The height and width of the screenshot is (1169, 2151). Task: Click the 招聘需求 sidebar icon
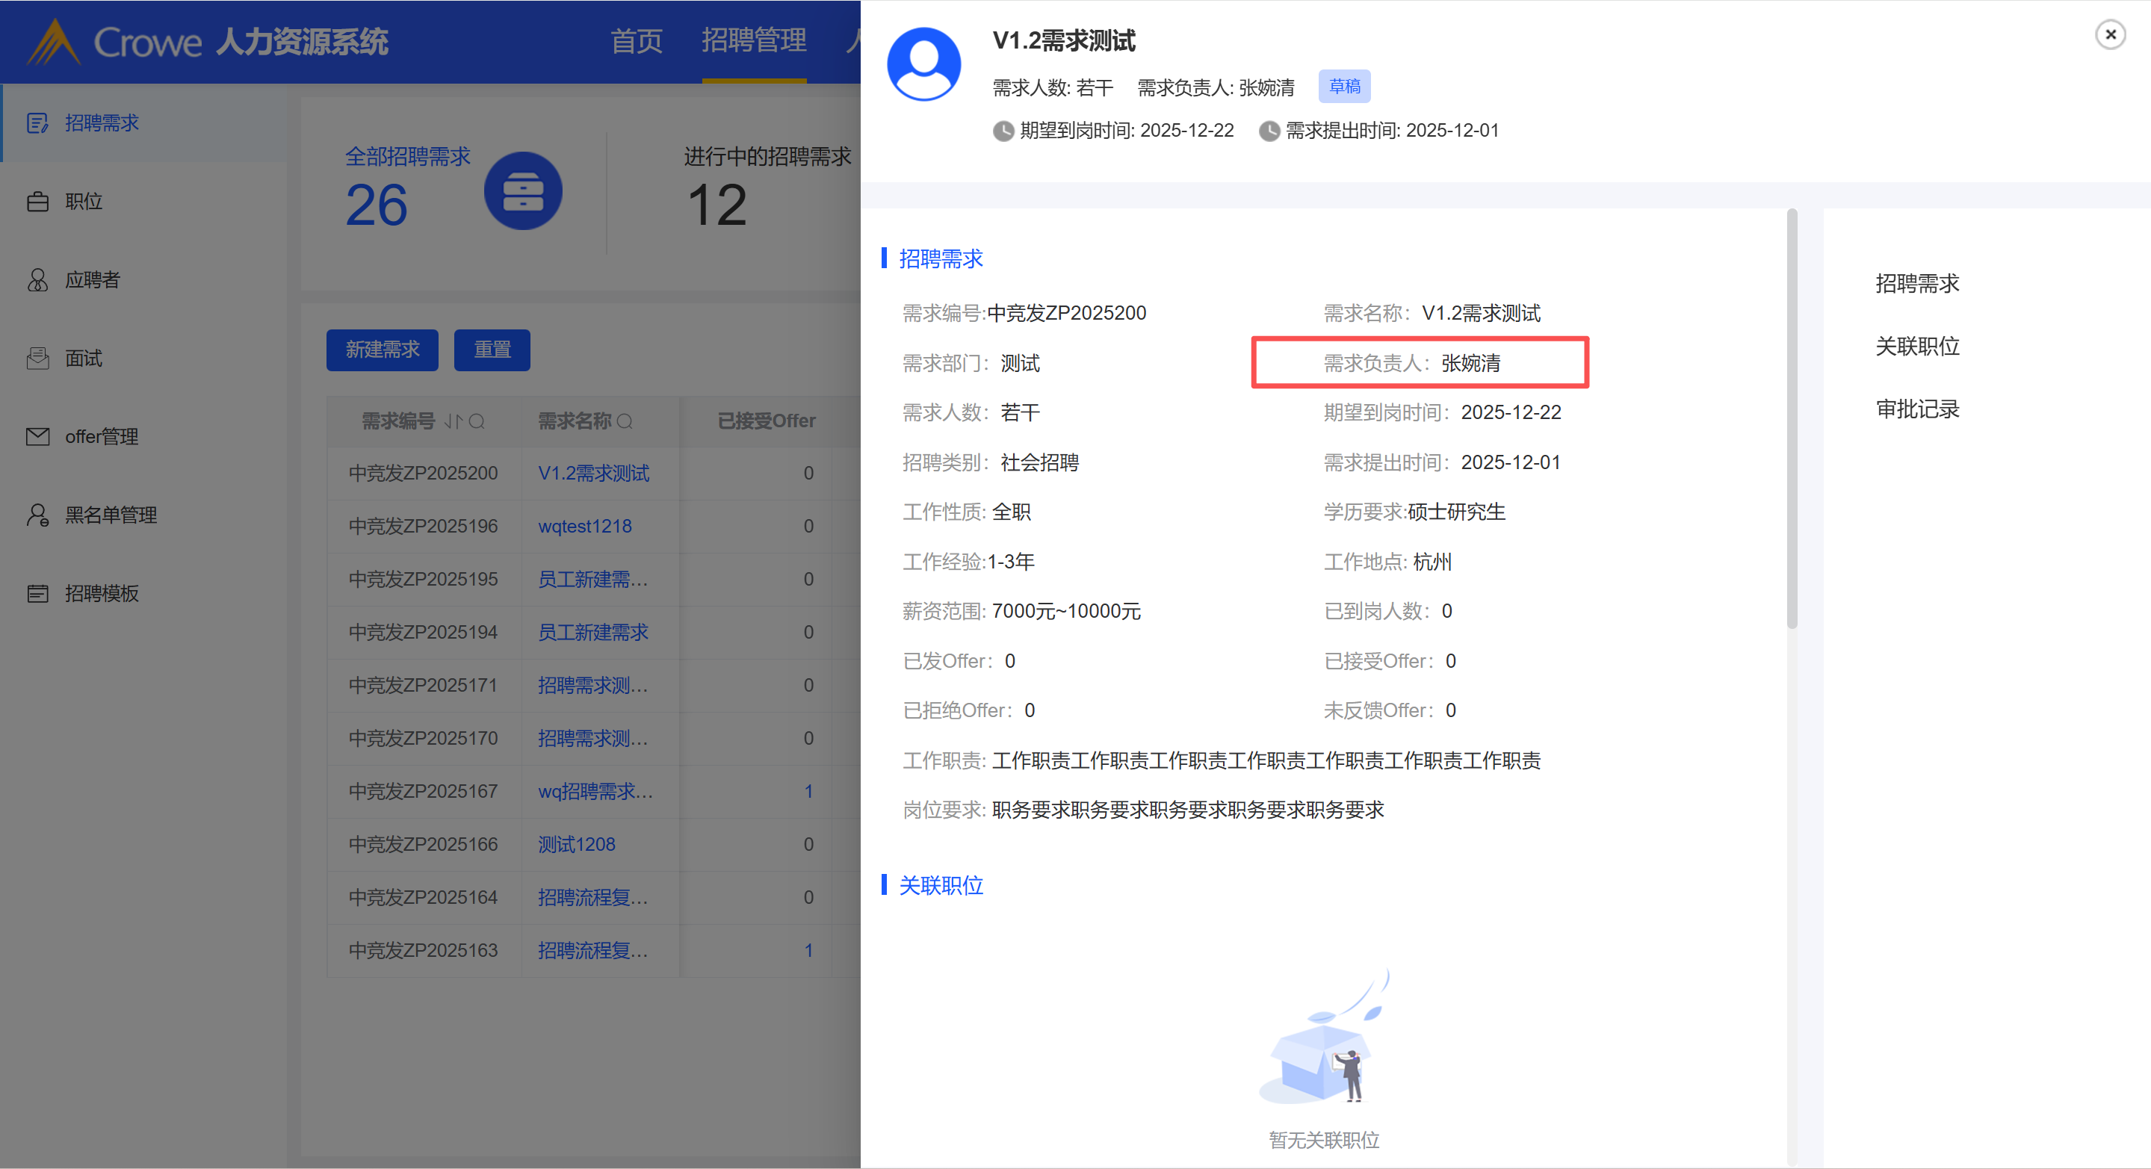(37, 123)
